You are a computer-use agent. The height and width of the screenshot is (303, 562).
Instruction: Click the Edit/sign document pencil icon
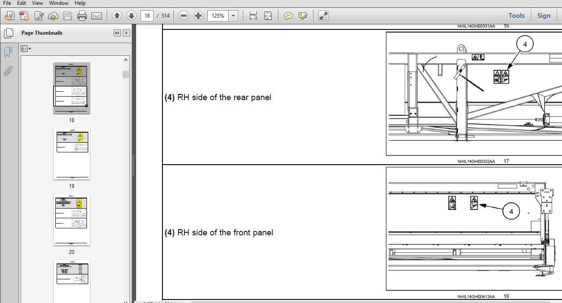click(x=39, y=16)
